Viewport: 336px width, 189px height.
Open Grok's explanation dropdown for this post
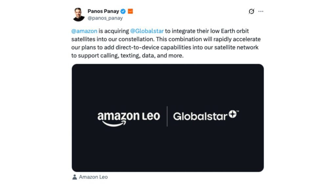point(251,11)
